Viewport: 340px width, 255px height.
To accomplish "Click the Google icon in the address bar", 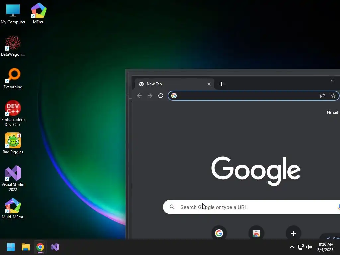I will (x=174, y=96).
